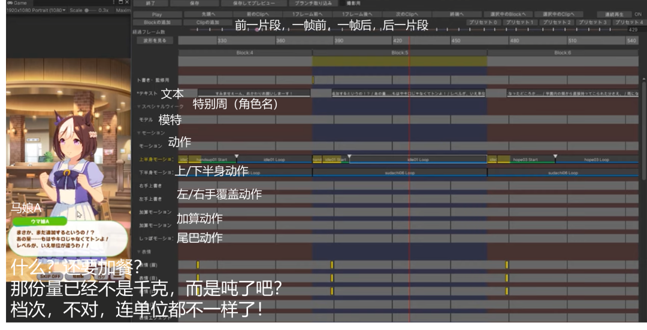The height and width of the screenshot is (330, 647).
Task: Click the clip transition marker after handsup01 Start
Action: tap(237, 157)
